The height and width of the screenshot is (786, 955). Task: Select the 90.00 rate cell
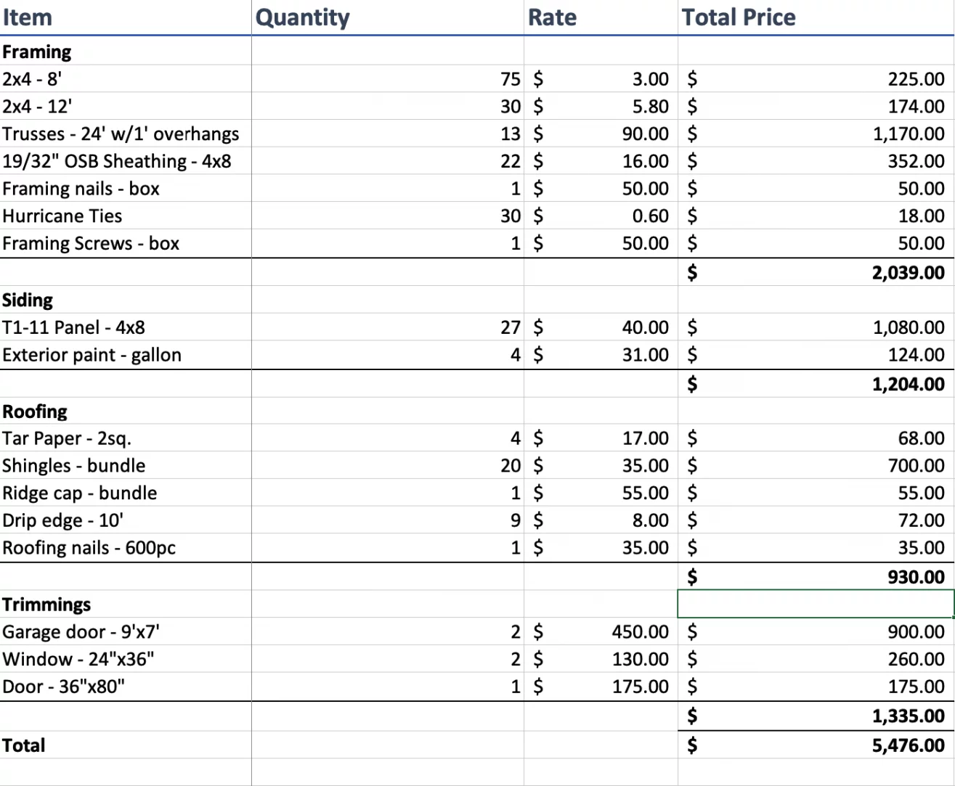click(x=601, y=134)
